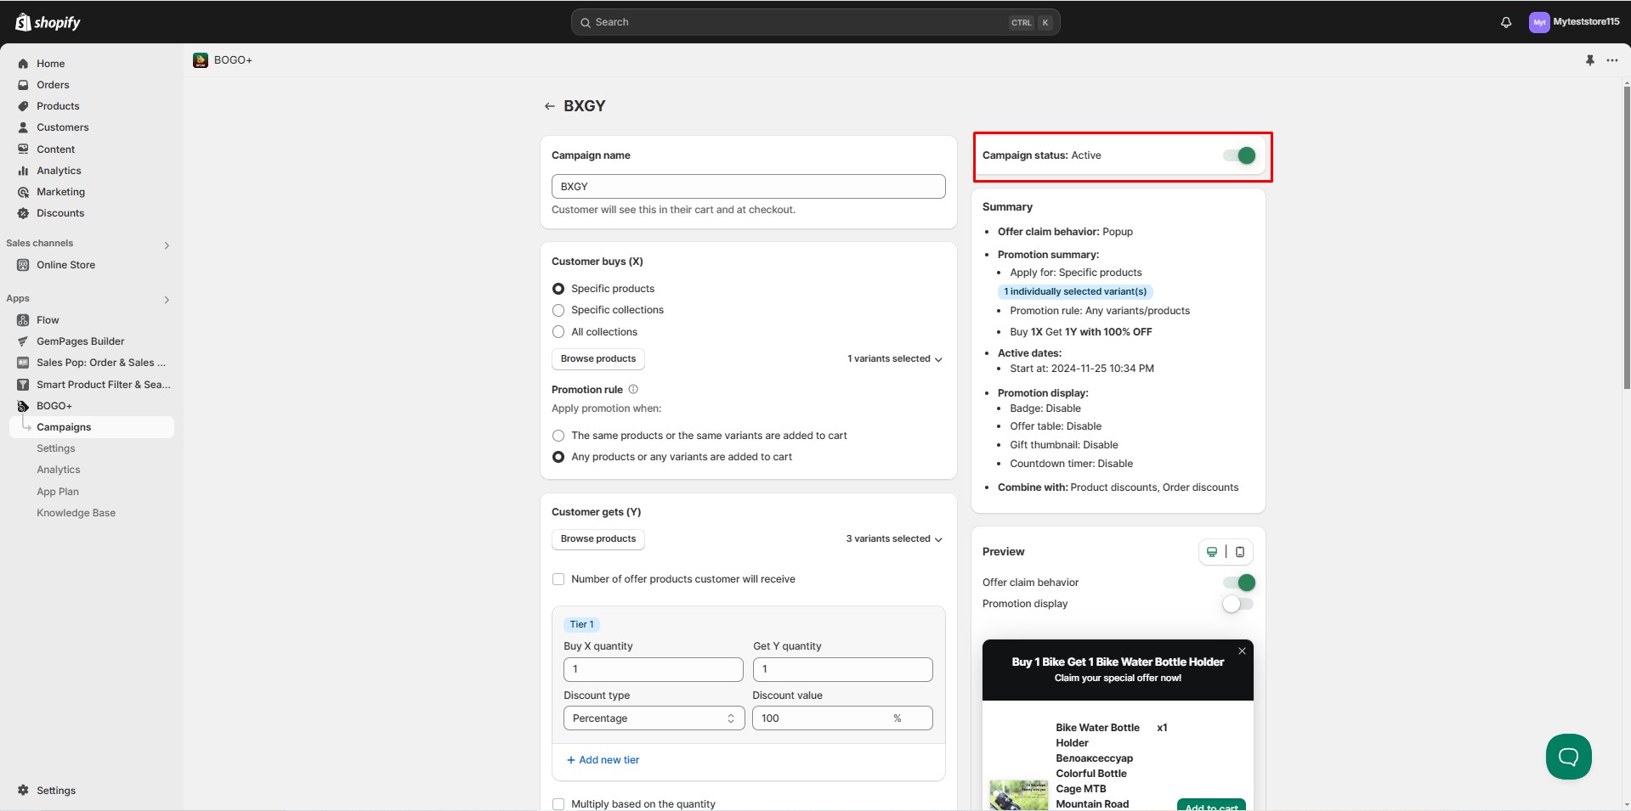
Task: Switch preview to desktop view icon
Action: coord(1212,552)
